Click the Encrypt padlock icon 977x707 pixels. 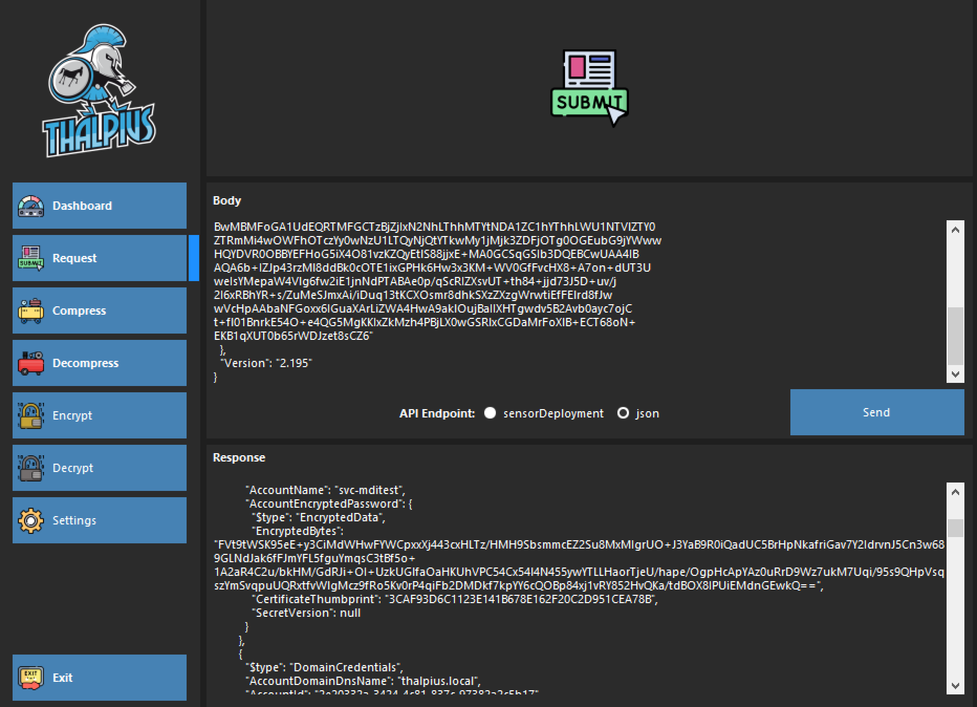pos(31,415)
